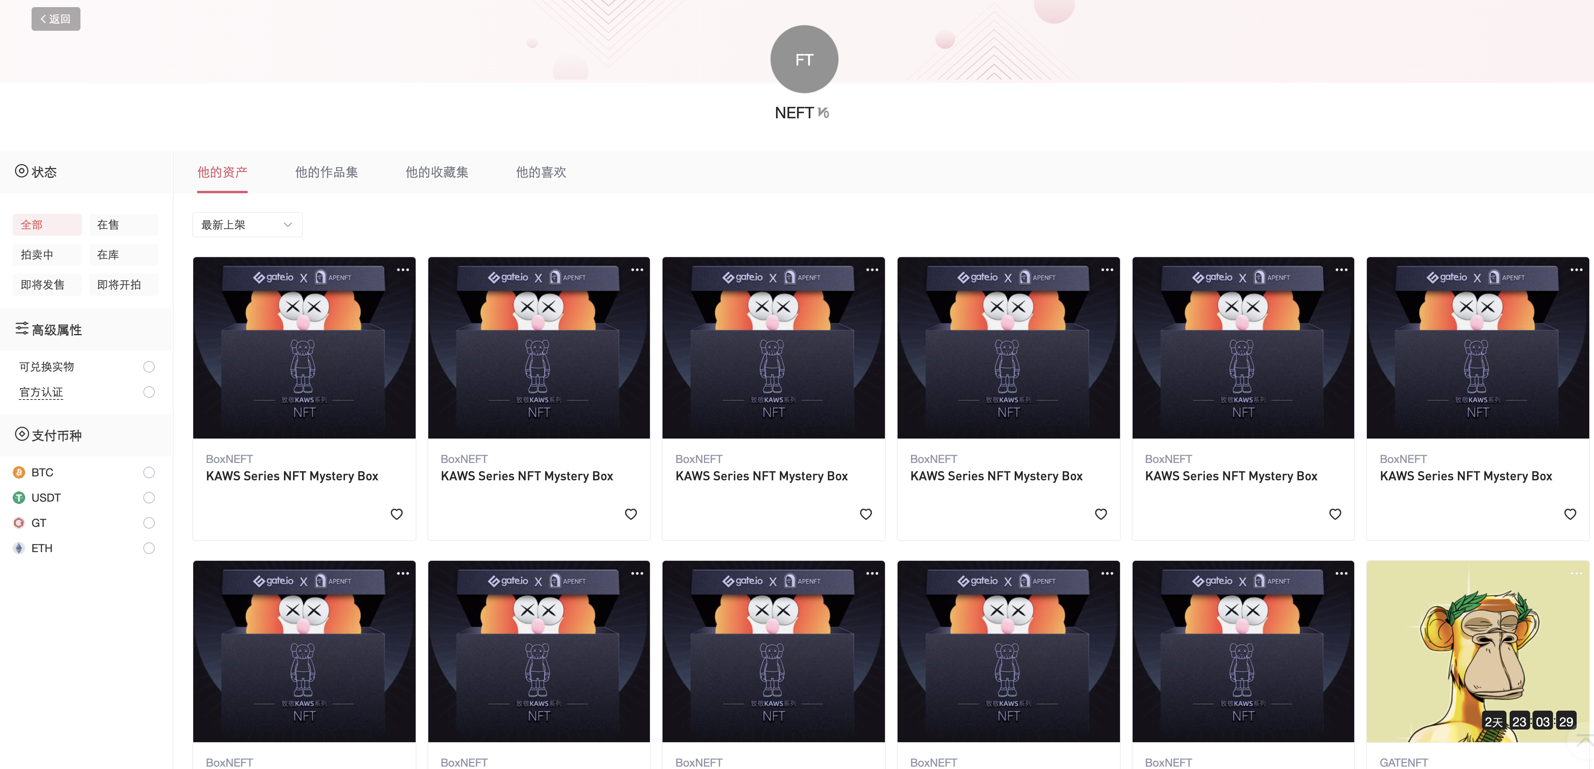Open more options on fourth card, row two
Viewport: 1594px width, 769px height.
[1107, 573]
